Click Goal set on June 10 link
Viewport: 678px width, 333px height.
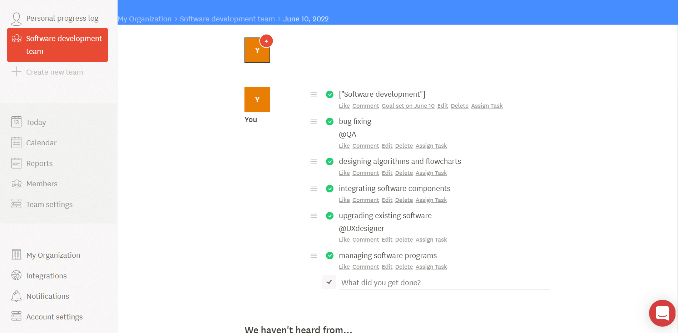point(408,106)
